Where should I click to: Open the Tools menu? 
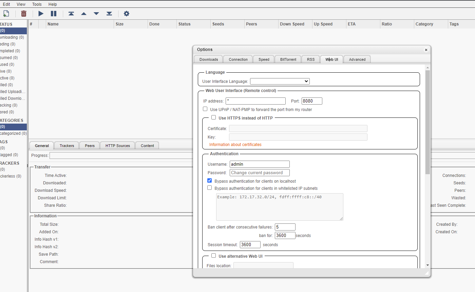37,4
